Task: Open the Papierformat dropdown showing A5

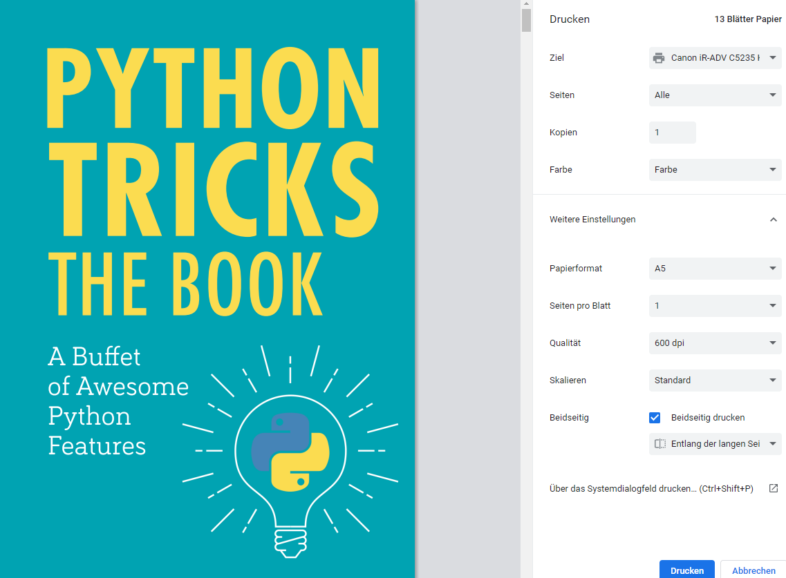Action: (x=715, y=269)
